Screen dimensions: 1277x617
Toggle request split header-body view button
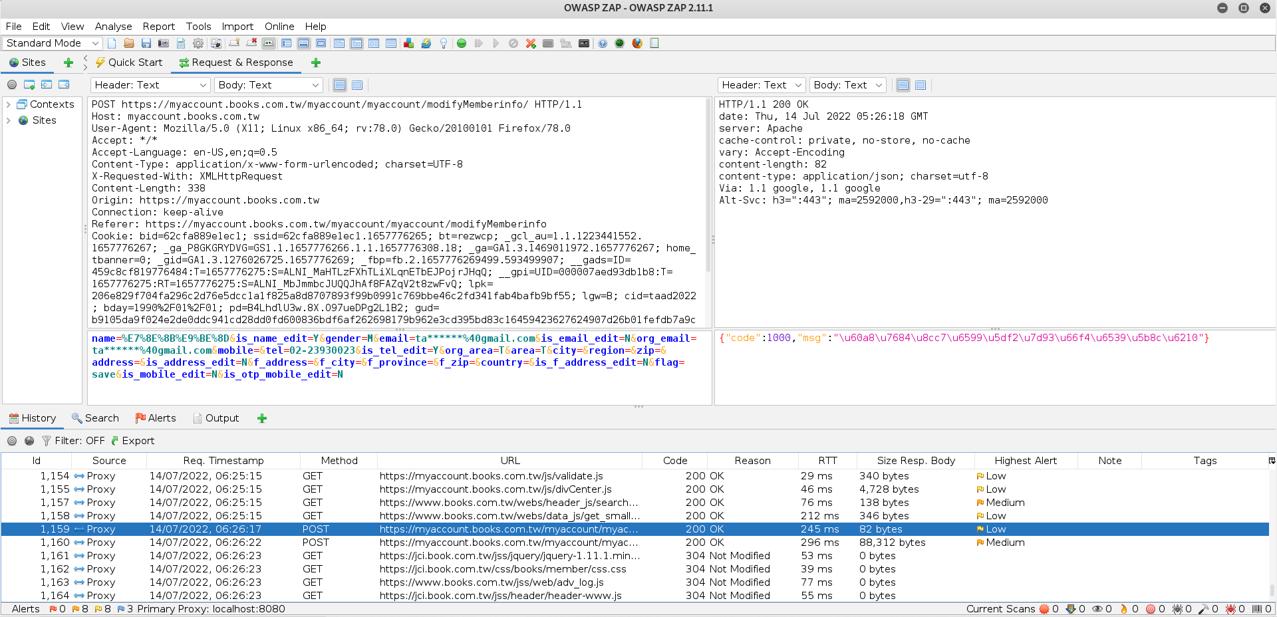340,85
